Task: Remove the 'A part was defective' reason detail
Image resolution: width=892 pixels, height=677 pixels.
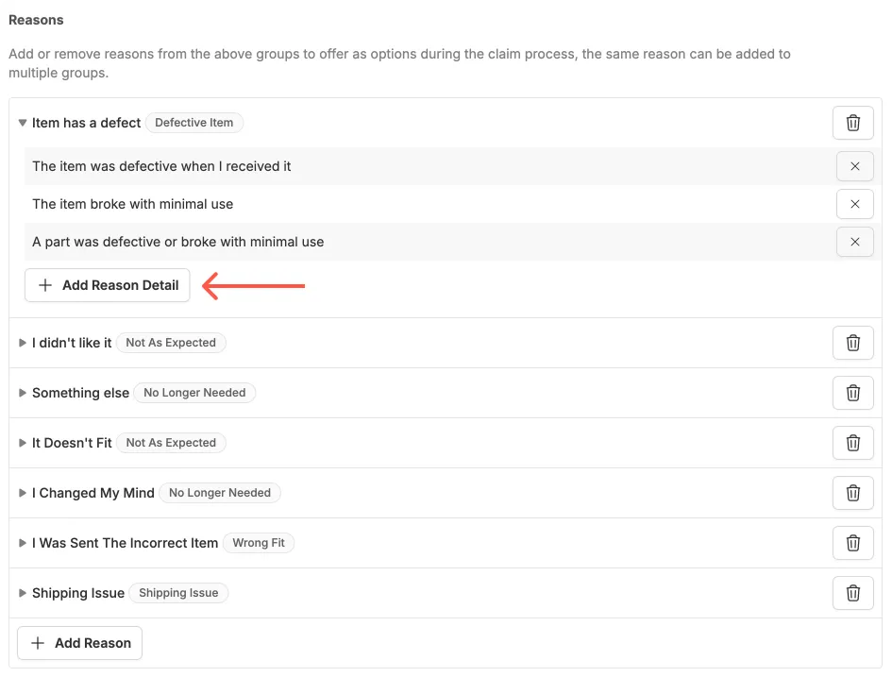Action: tap(854, 242)
